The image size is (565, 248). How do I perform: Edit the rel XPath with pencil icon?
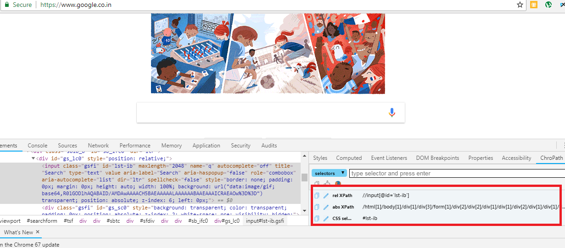(326, 196)
